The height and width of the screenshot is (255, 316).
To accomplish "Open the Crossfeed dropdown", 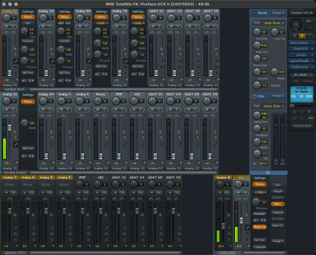I will pyautogui.click(x=260, y=214).
